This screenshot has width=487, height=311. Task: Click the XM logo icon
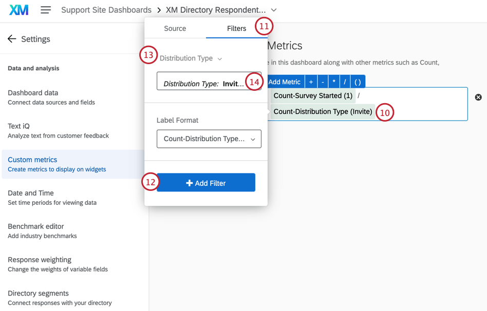(18, 10)
